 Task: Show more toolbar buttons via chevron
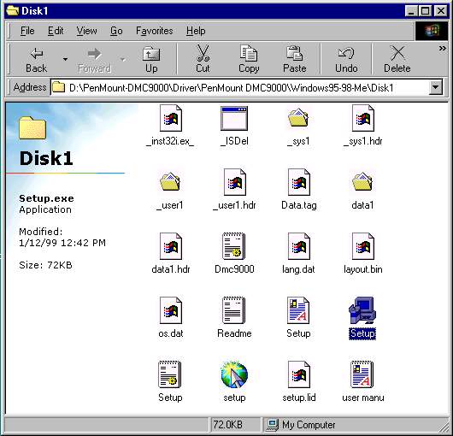coord(442,49)
